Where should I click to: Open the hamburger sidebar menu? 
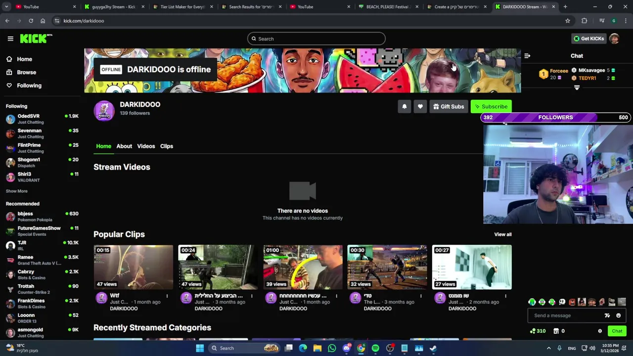click(10, 39)
